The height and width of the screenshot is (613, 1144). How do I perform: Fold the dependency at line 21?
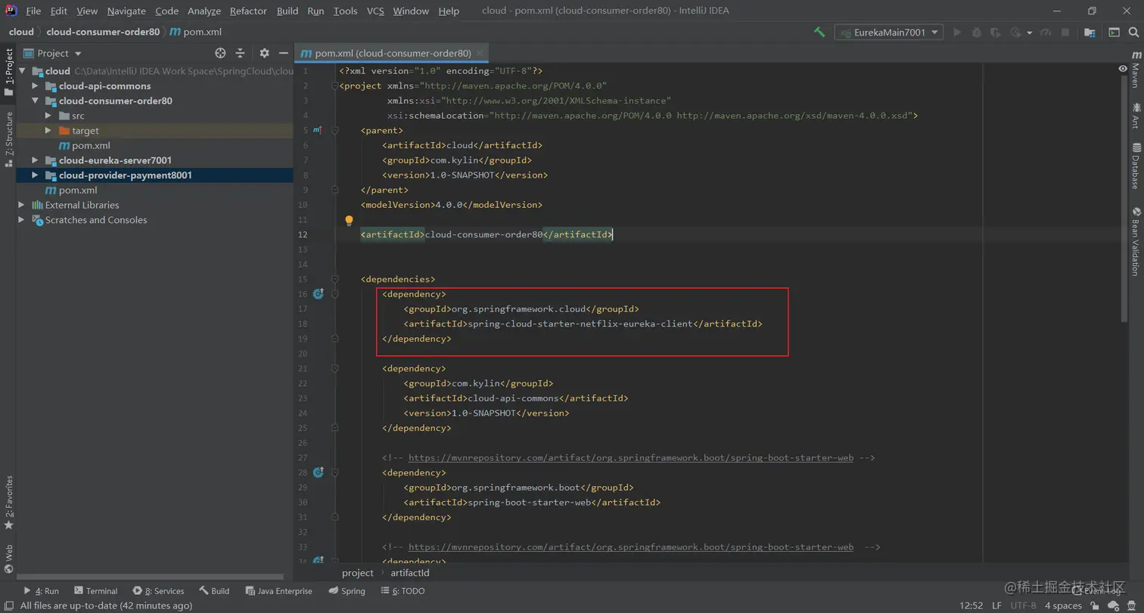click(334, 369)
